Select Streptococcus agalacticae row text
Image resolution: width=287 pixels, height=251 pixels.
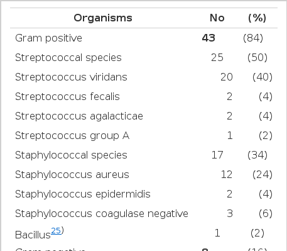click(x=79, y=116)
